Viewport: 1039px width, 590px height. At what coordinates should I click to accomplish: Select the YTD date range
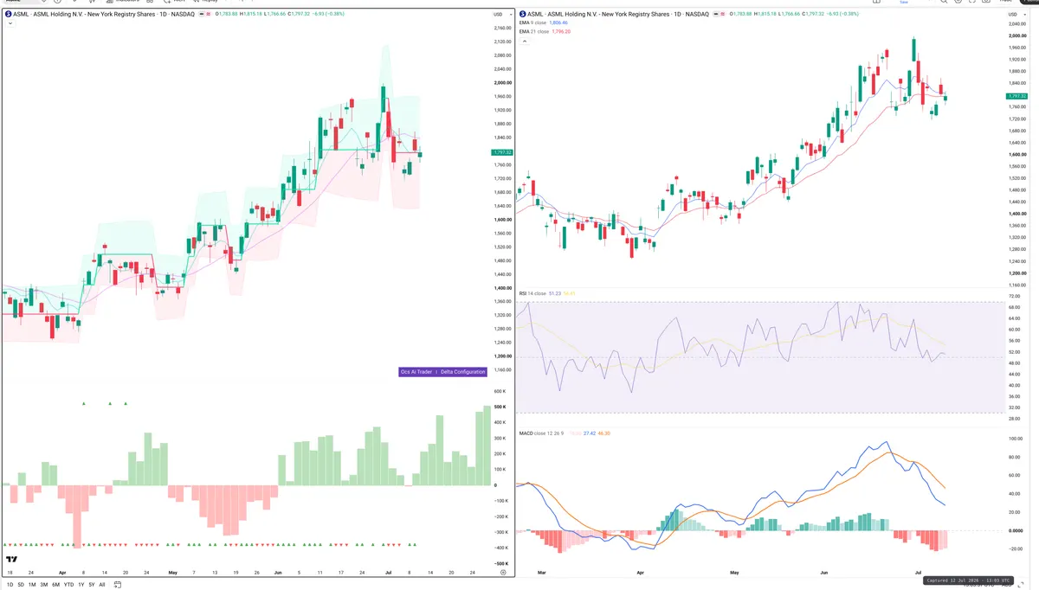click(x=68, y=585)
